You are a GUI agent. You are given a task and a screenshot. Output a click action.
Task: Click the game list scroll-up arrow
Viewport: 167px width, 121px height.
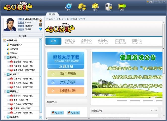click(x=41, y=40)
